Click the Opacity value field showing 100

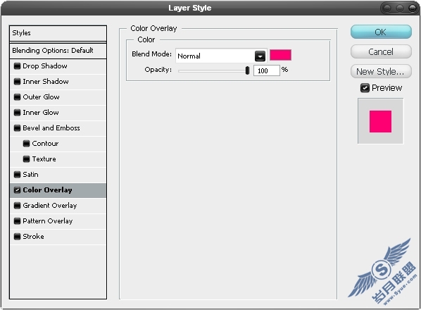(266, 70)
